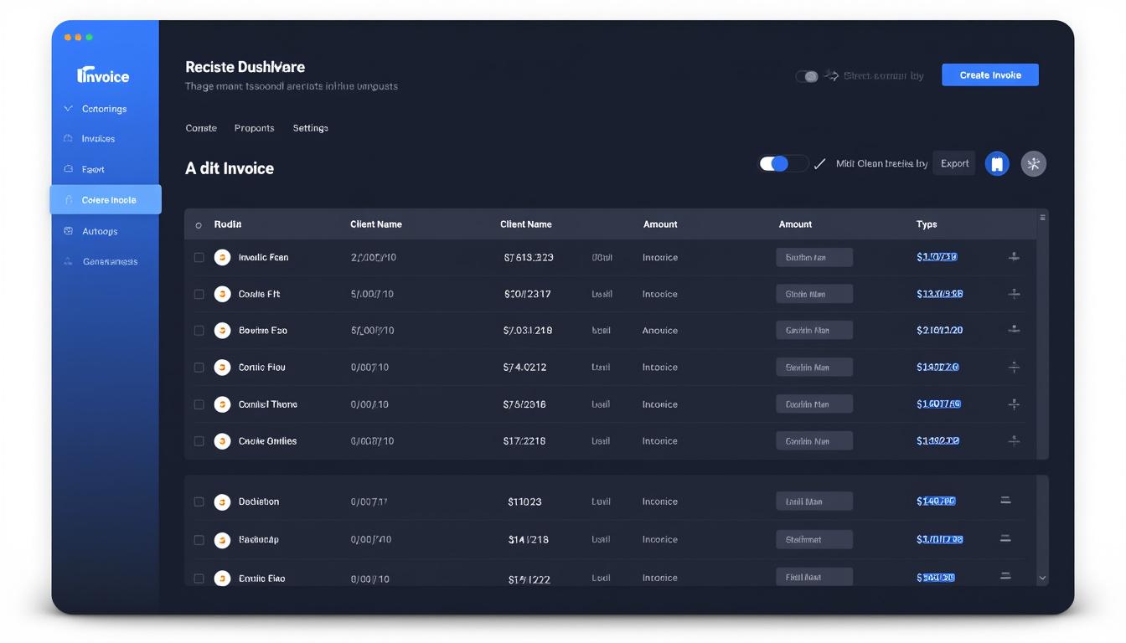Open the status field in Invaific Fean row

(x=814, y=258)
